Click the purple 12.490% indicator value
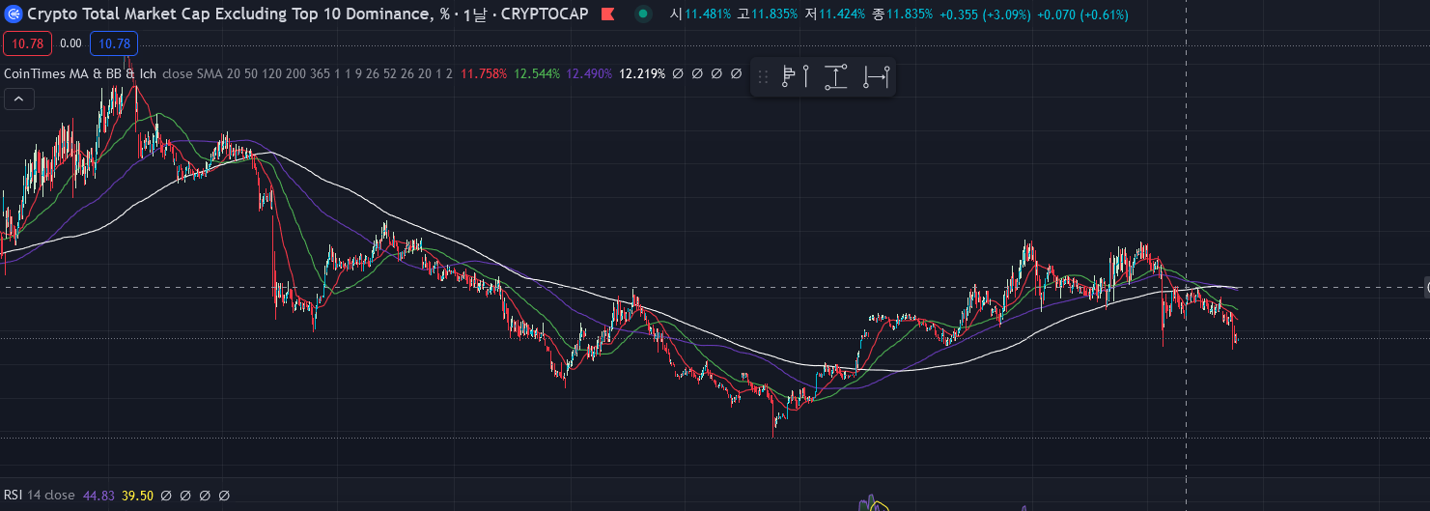The height and width of the screenshot is (511, 1430). coord(589,73)
